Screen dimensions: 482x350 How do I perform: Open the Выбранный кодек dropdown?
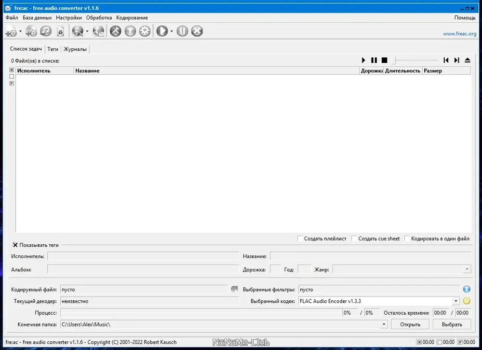click(x=455, y=301)
